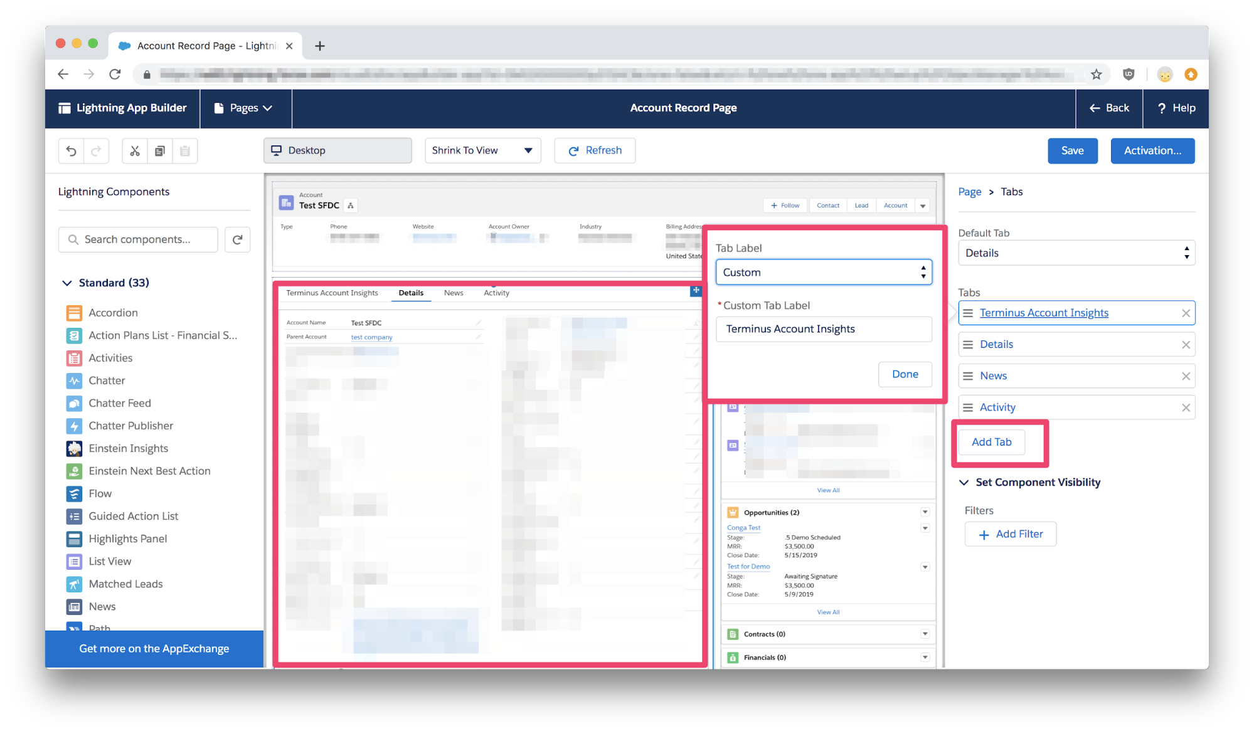Expand the Opportunities related list menu
The width and height of the screenshot is (1254, 734).
tap(925, 512)
